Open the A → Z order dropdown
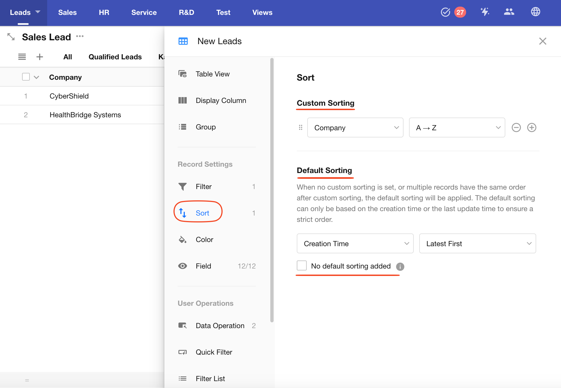Viewport: 561px width, 388px height. [x=457, y=127]
